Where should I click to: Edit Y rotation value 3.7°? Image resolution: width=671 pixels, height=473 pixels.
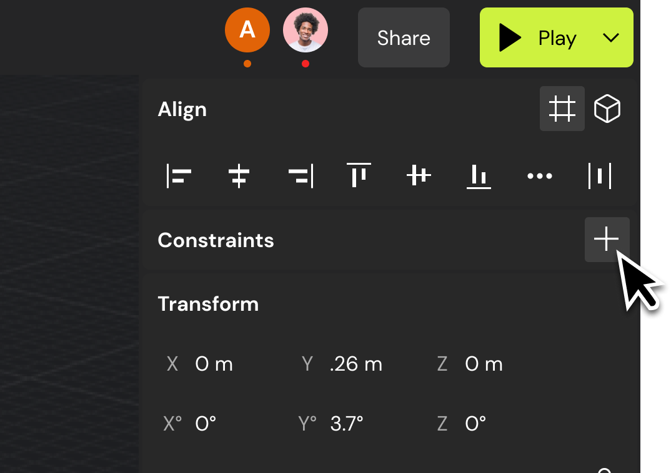[x=347, y=424]
